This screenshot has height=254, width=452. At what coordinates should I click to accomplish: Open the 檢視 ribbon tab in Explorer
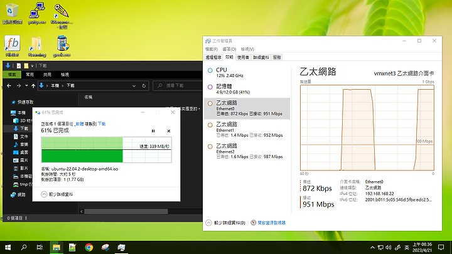(65, 75)
